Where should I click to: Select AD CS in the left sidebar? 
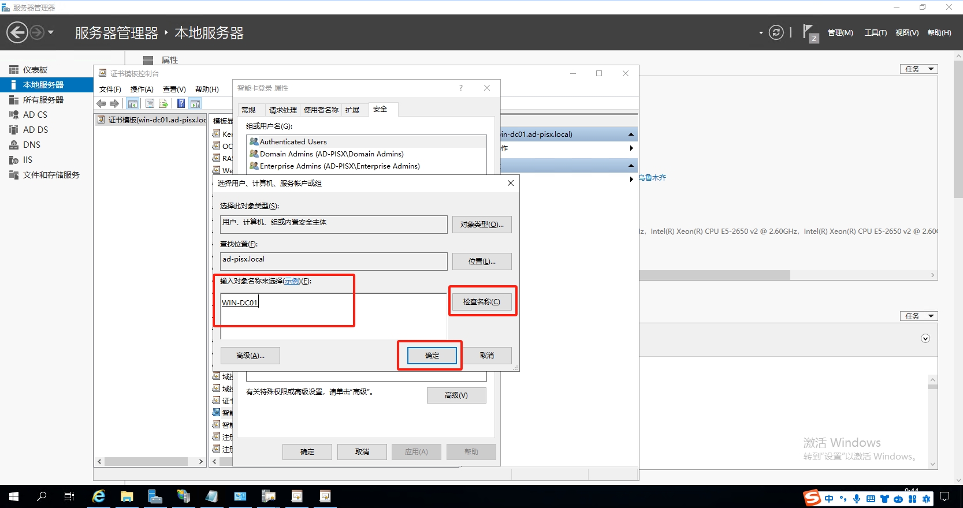[35, 115]
